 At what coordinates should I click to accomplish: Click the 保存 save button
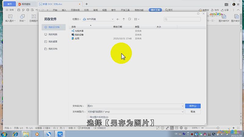(193, 106)
